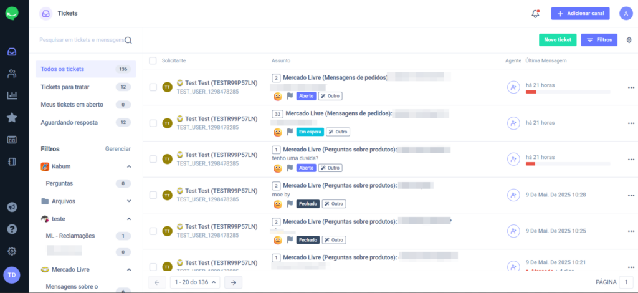The image size is (638, 293).
Task: Click the search magnifier icon
Action: click(x=128, y=41)
